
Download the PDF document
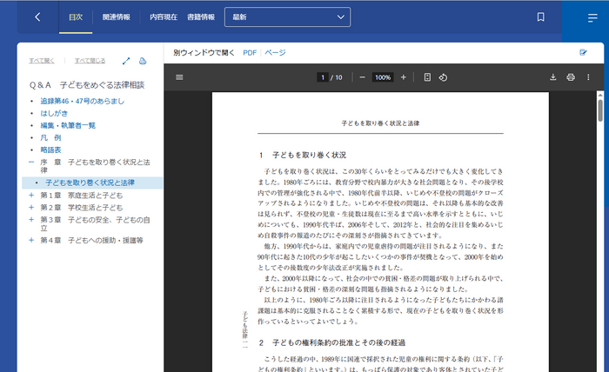pos(552,77)
